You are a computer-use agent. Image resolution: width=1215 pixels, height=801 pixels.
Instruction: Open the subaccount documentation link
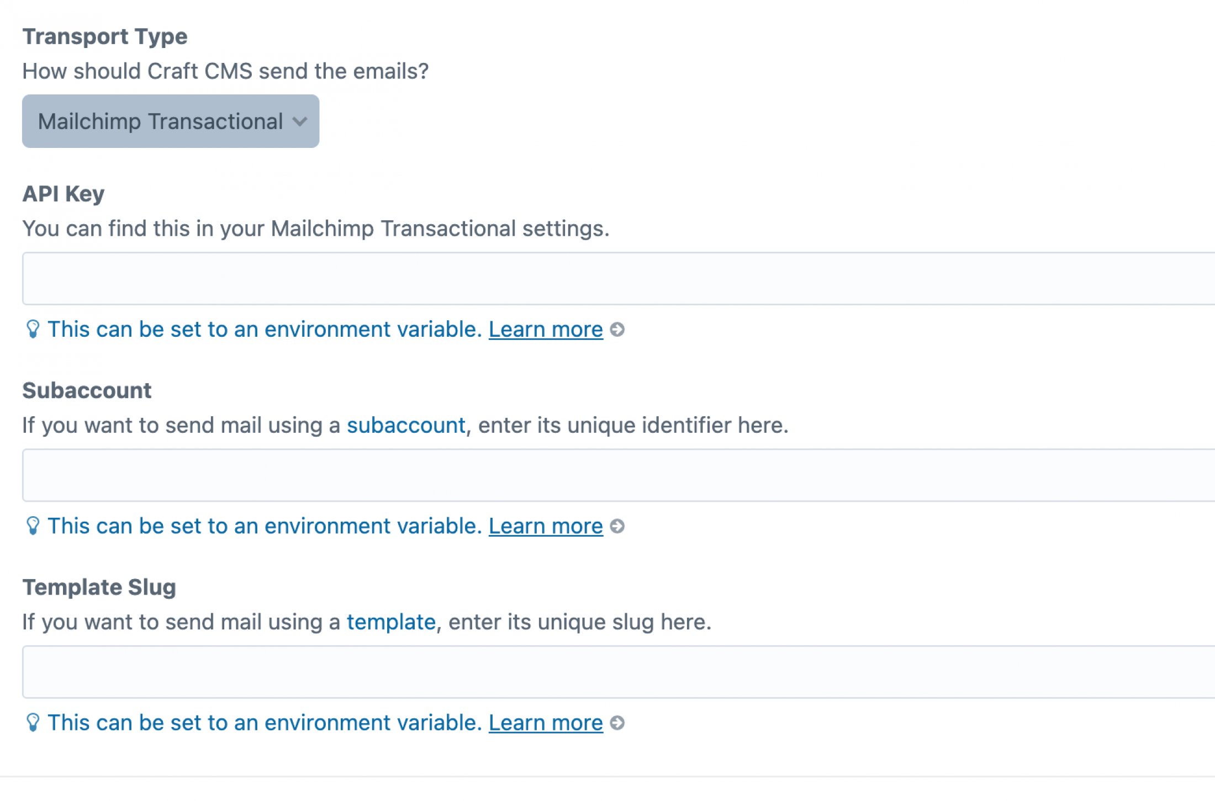(x=405, y=425)
